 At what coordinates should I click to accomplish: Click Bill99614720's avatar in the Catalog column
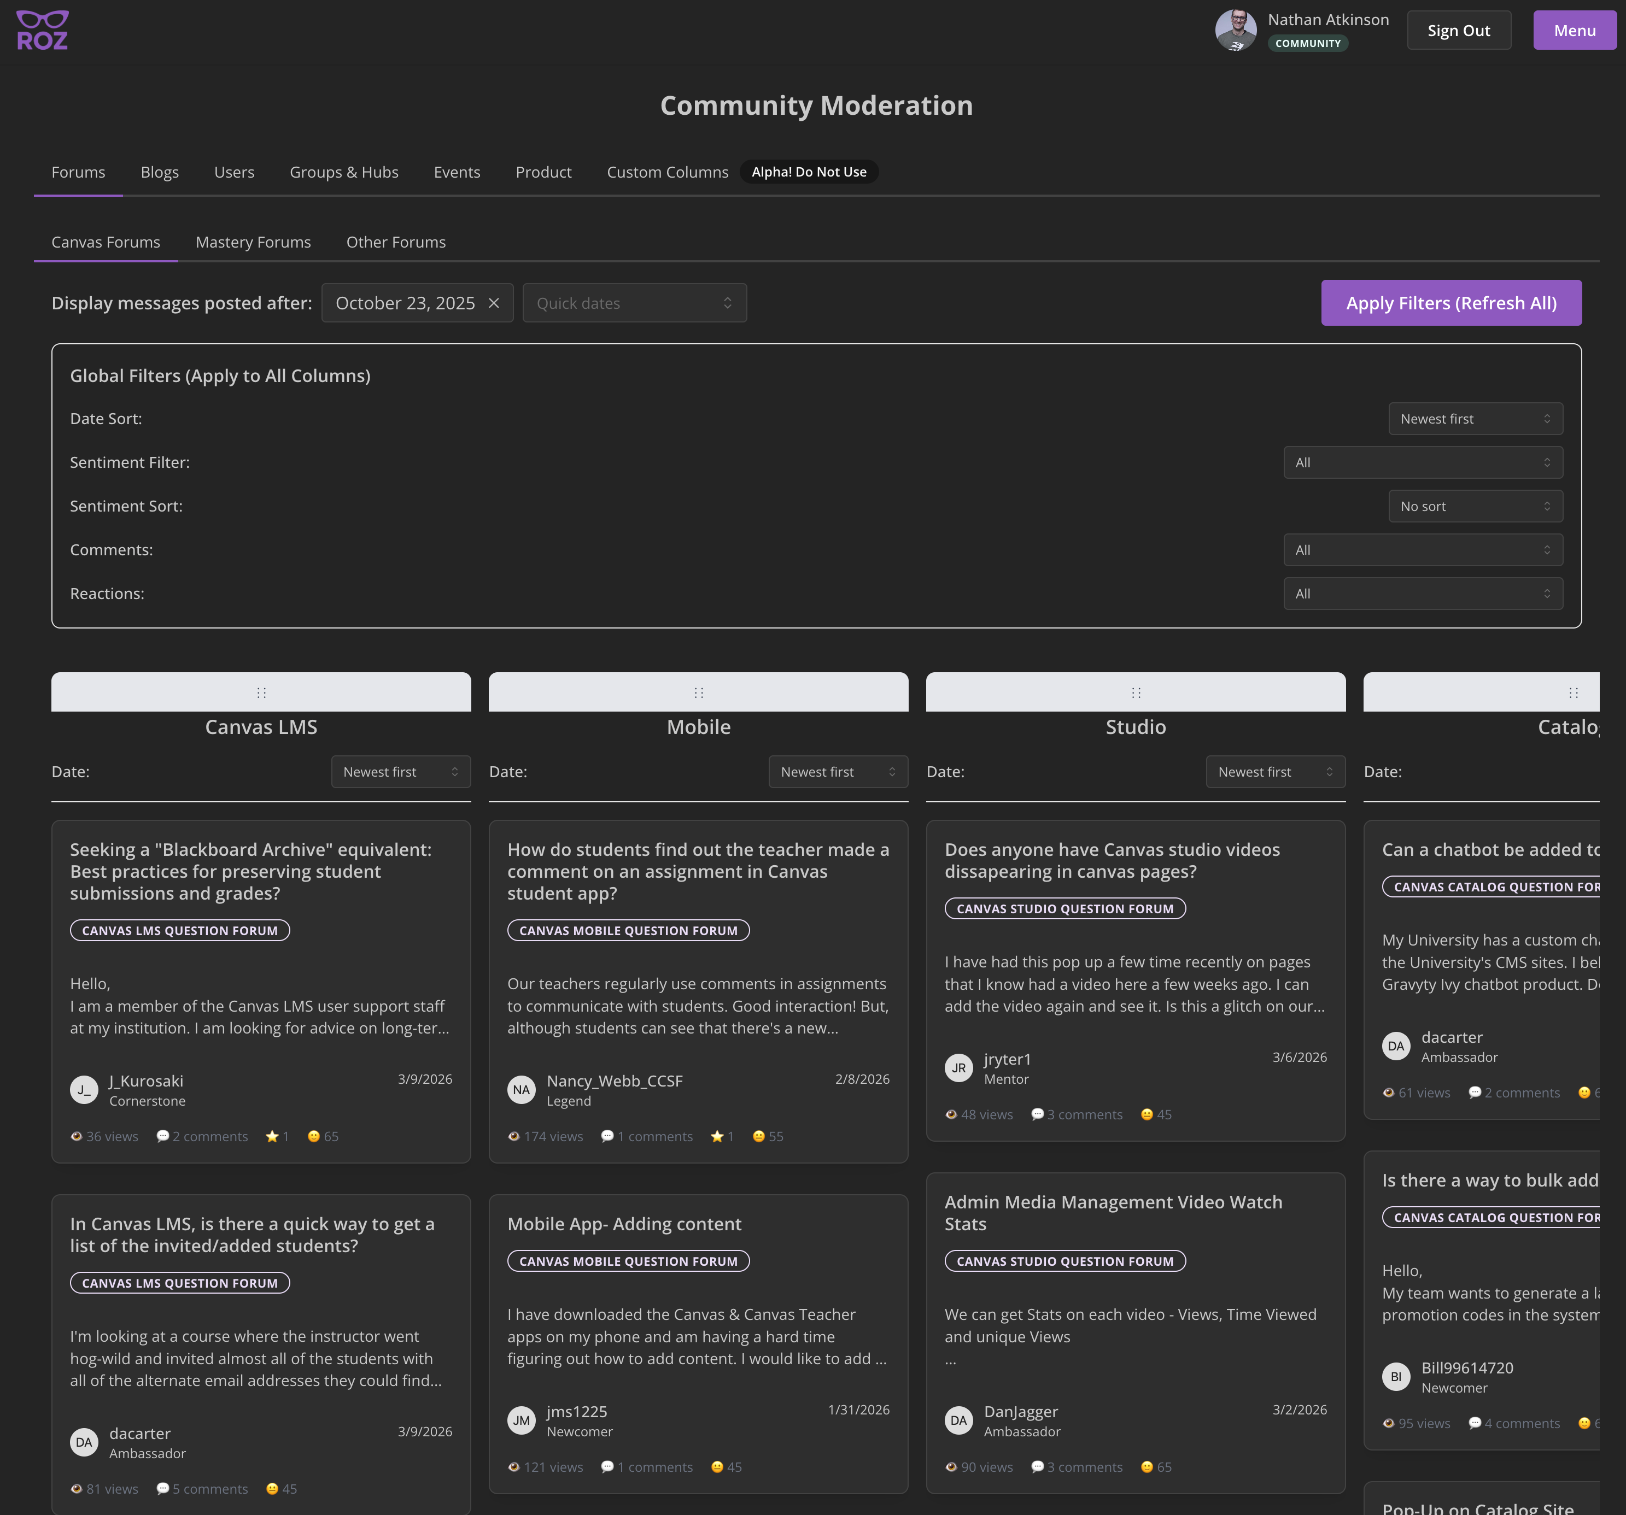tap(1395, 1377)
